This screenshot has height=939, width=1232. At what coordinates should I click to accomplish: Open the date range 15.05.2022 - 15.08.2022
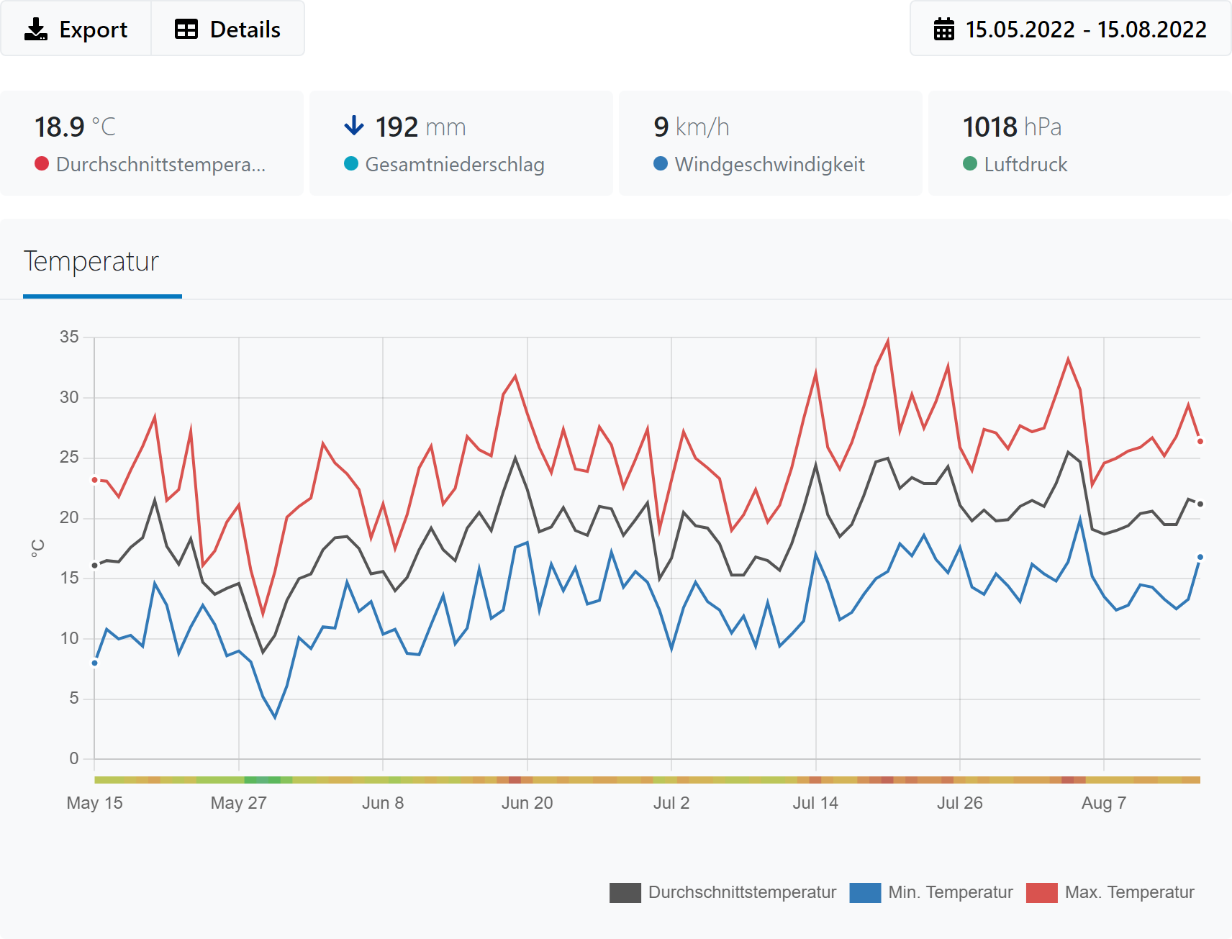tap(1070, 29)
